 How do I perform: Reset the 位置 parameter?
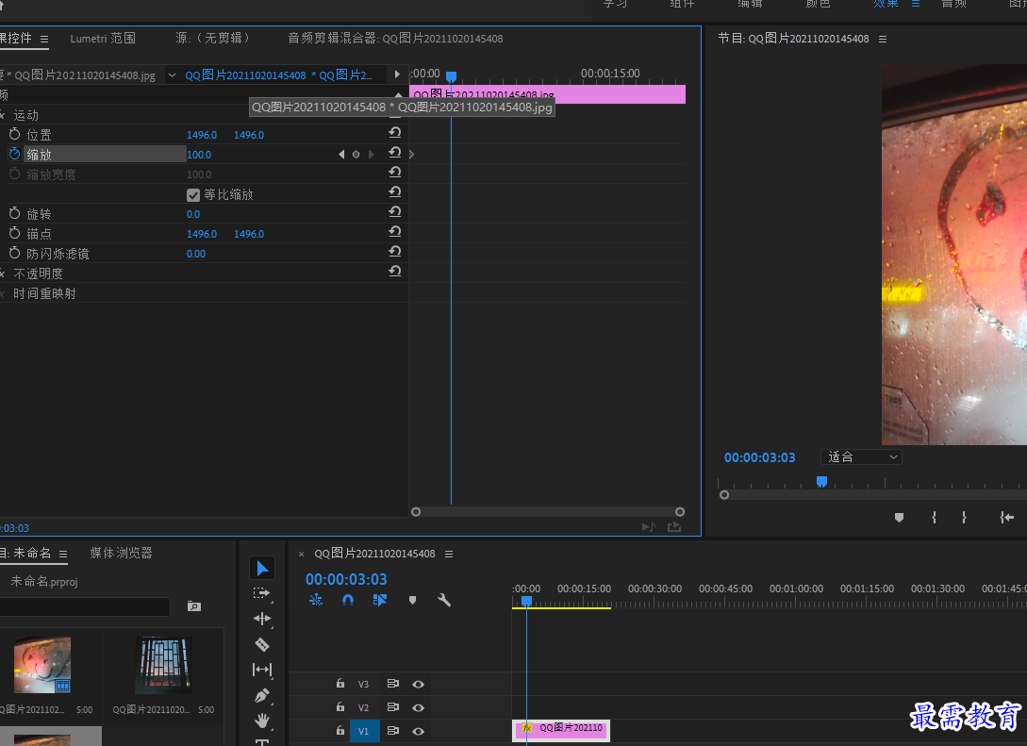pos(394,133)
